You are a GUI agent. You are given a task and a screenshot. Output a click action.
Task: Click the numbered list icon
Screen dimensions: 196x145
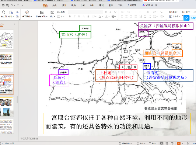[x=129, y=12]
